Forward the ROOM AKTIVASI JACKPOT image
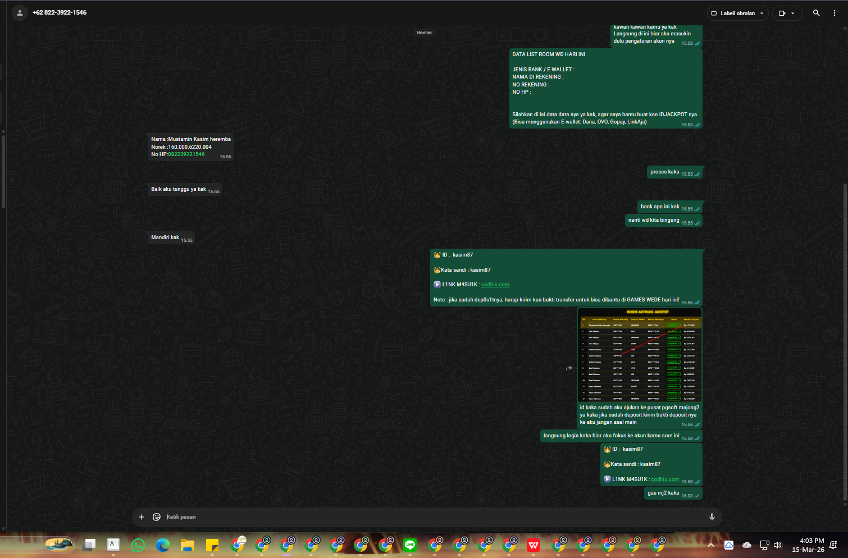This screenshot has height=558, width=848. [x=569, y=368]
